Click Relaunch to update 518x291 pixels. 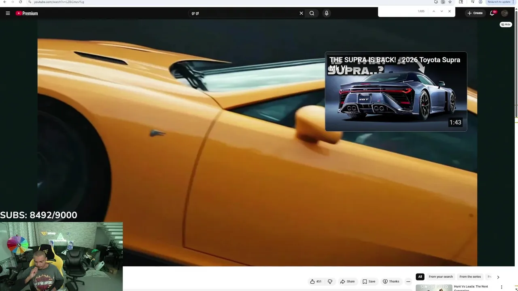[499, 2]
